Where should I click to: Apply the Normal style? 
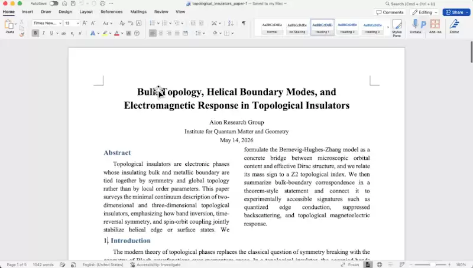pyautogui.click(x=272, y=27)
